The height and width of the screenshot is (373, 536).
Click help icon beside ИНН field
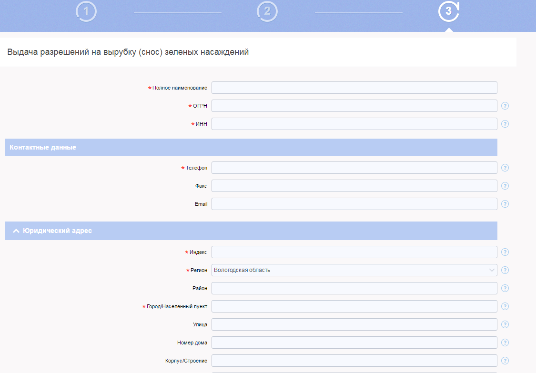coord(505,124)
